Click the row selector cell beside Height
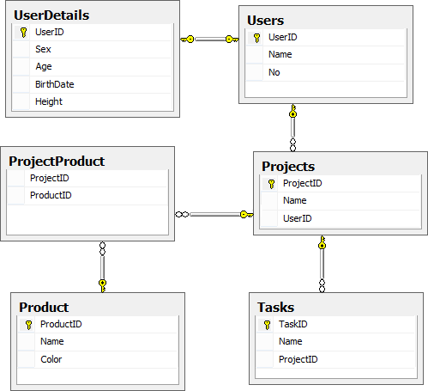The image size is (428, 391). click(x=21, y=101)
